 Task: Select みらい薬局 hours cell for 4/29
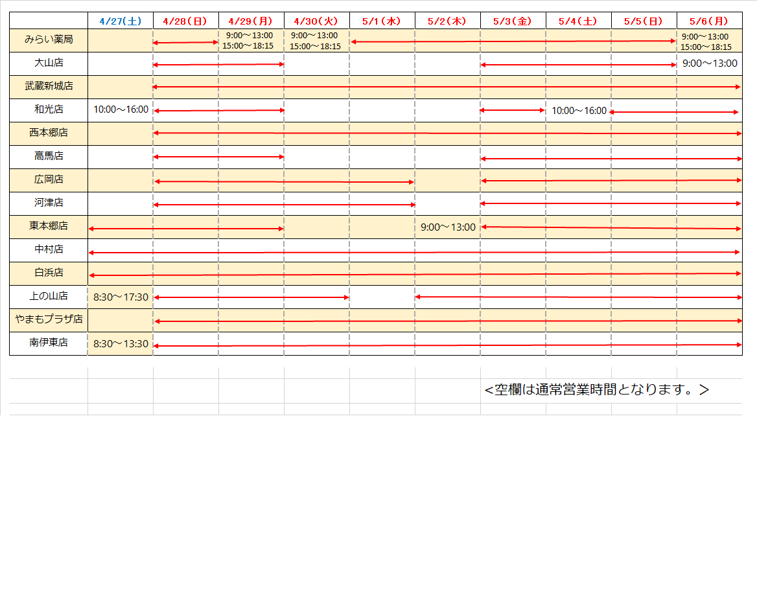(x=251, y=41)
